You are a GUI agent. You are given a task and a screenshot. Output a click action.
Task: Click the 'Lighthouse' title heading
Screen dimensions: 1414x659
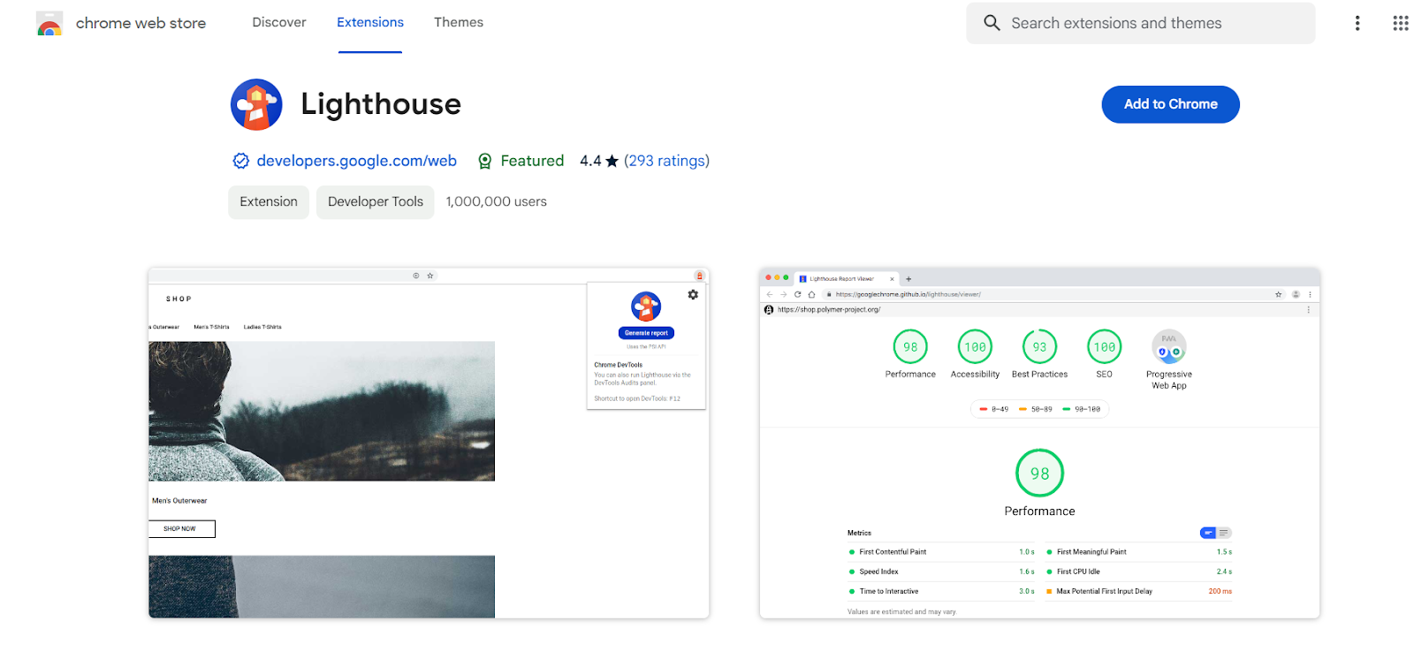tap(381, 104)
